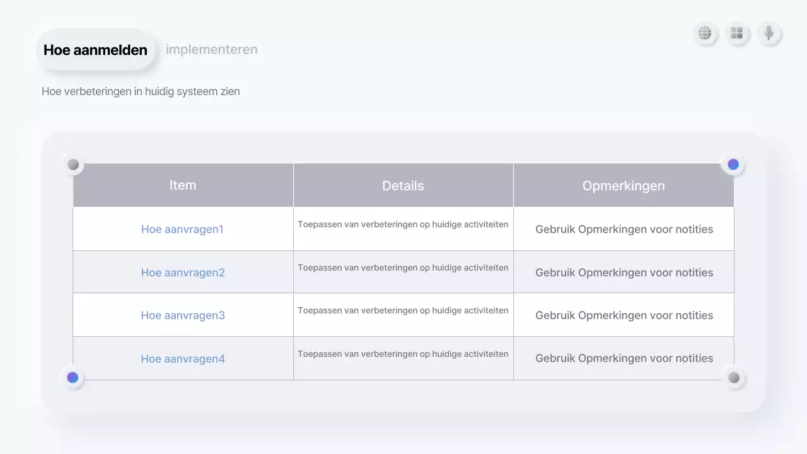Open the Hoe aanvragen3 link
807x454 pixels.
click(x=183, y=315)
